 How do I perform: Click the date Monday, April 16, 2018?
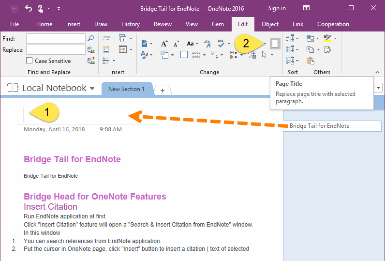pyautogui.click(x=54, y=129)
